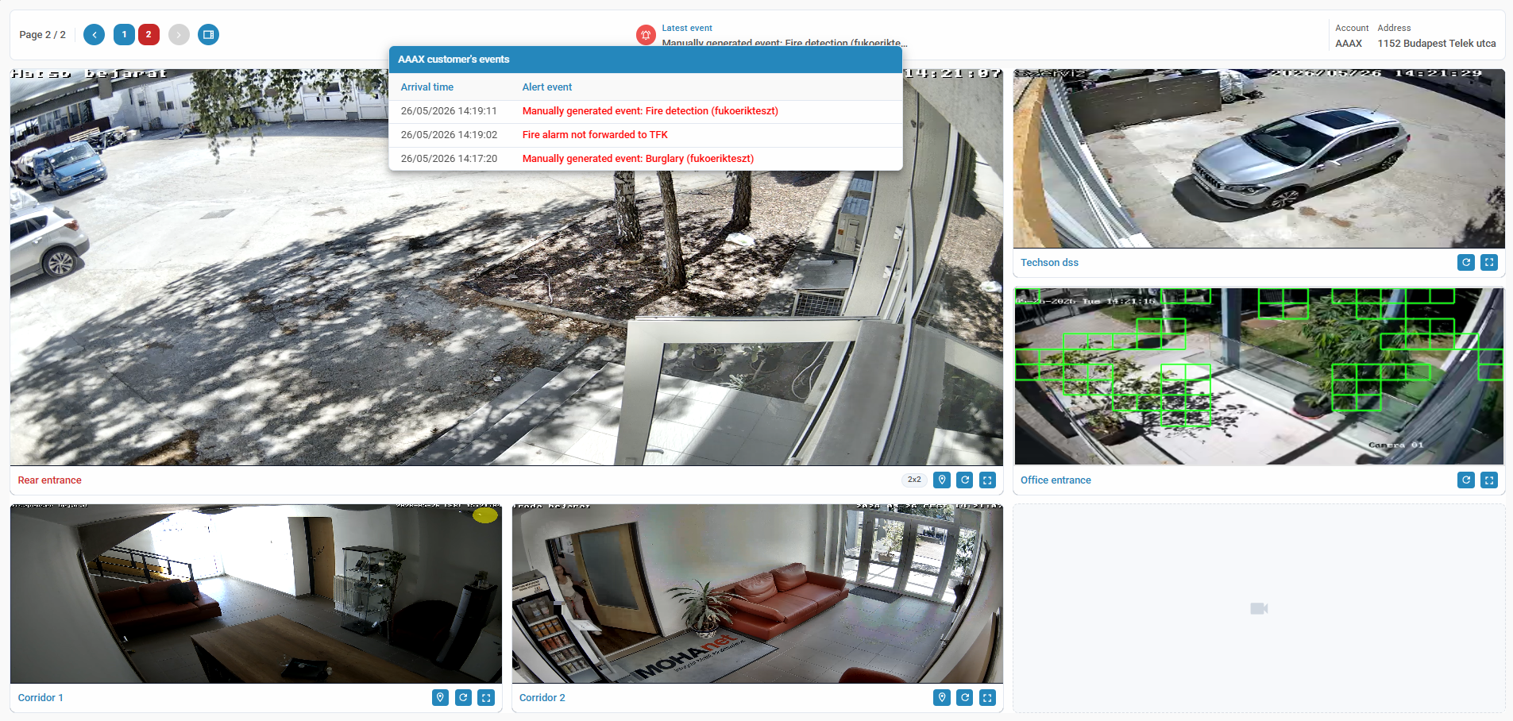Refresh the Techson dss camera
Viewport: 1513px width, 721px height.
1466,262
